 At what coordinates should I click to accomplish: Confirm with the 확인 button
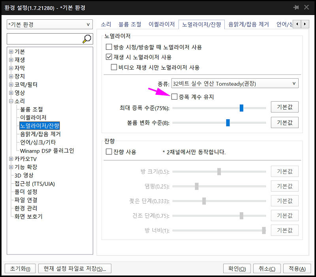pyautogui.click(x=237, y=269)
